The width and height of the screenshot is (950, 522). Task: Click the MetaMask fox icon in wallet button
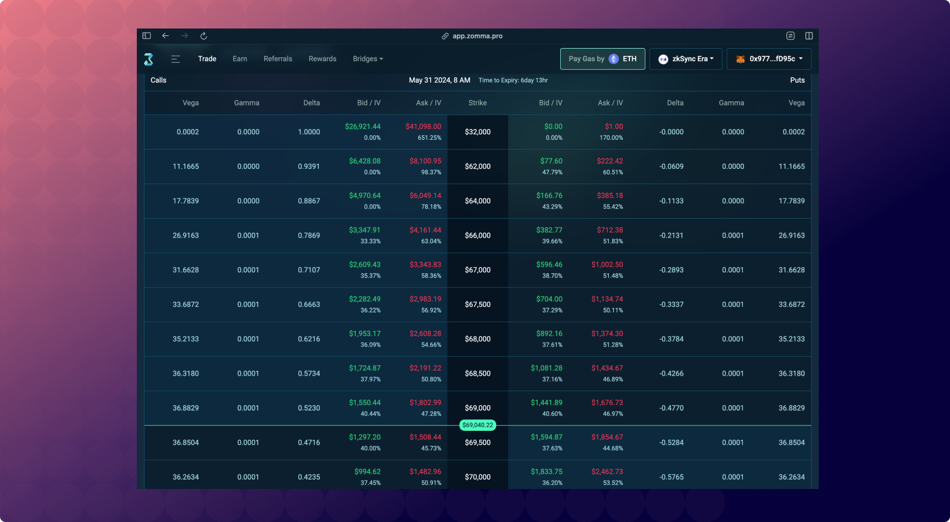[x=740, y=59]
